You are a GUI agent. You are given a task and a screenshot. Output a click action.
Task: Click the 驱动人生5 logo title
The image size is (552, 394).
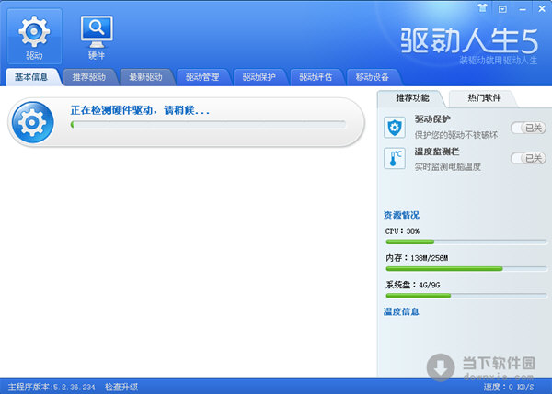(469, 40)
